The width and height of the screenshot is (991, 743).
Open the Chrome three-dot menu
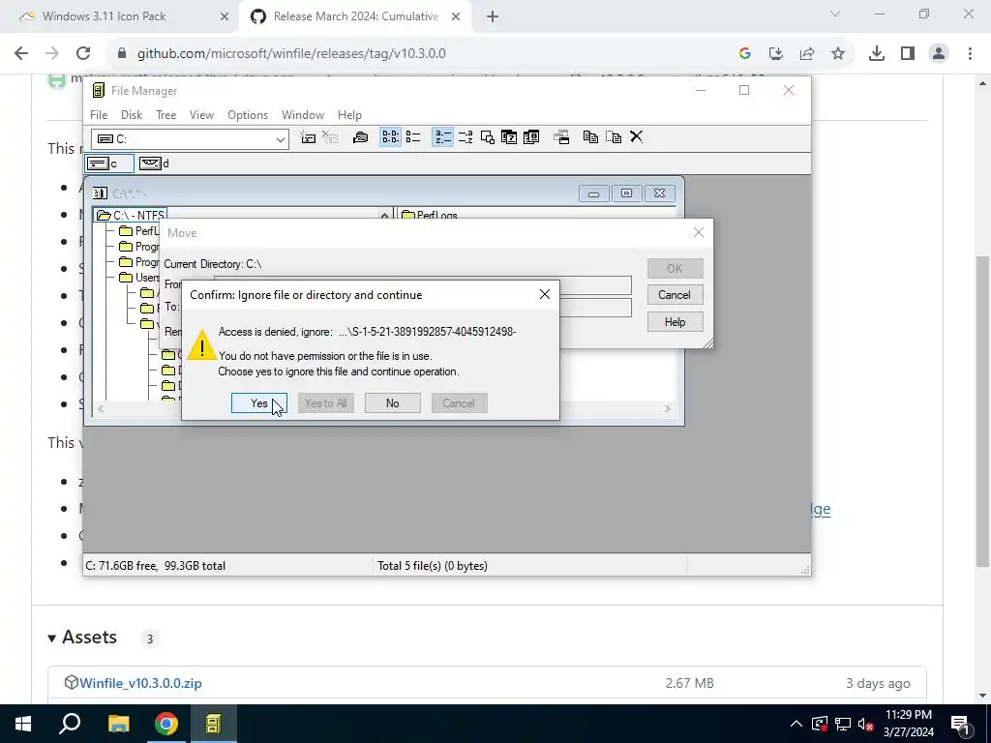tap(970, 54)
